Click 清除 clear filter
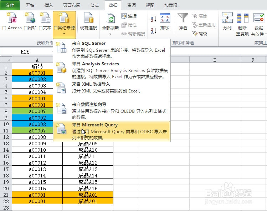The width and height of the screenshot is (267, 211). [x=200, y=16]
